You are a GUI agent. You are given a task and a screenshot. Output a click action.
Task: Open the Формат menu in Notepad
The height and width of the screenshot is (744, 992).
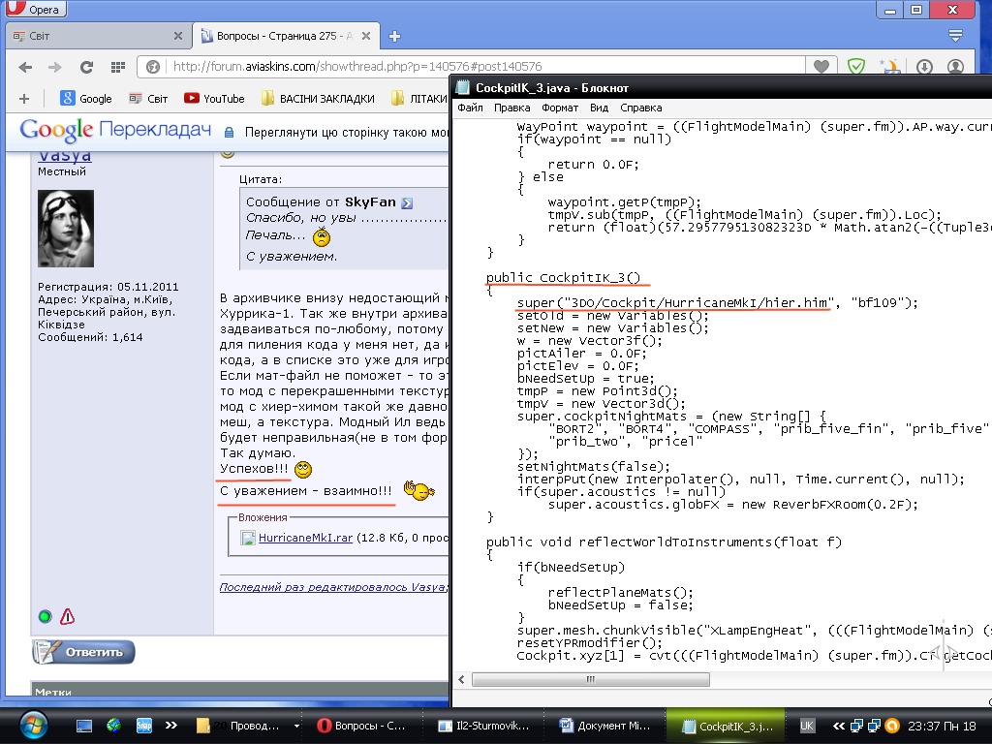[560, 108]
